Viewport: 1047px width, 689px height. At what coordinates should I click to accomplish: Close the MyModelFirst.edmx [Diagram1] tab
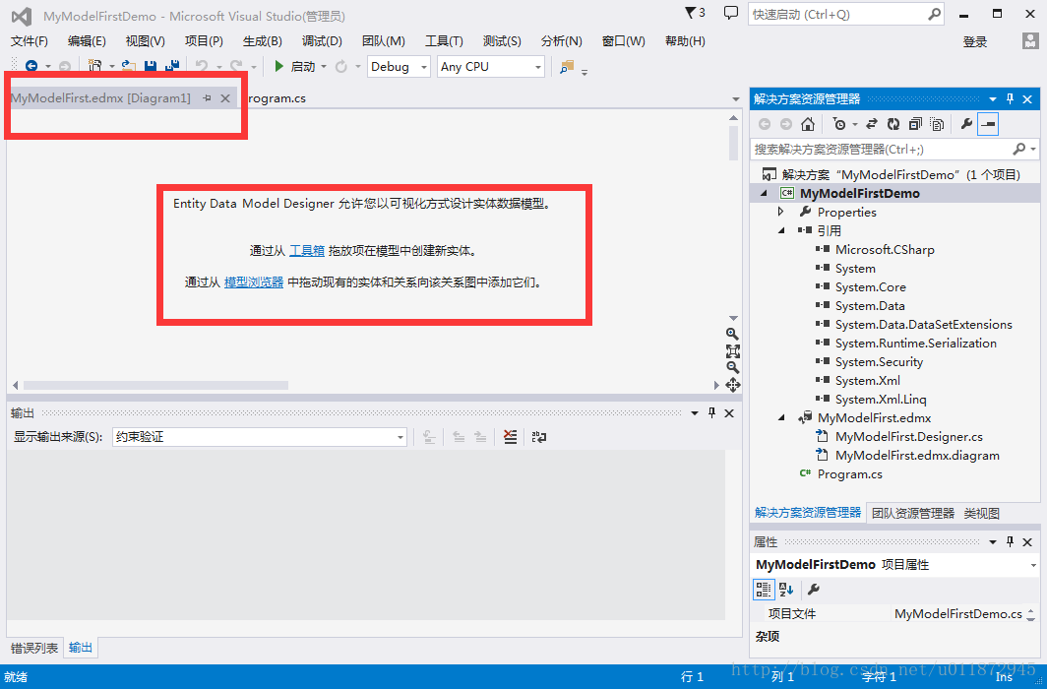click(225, 98)
